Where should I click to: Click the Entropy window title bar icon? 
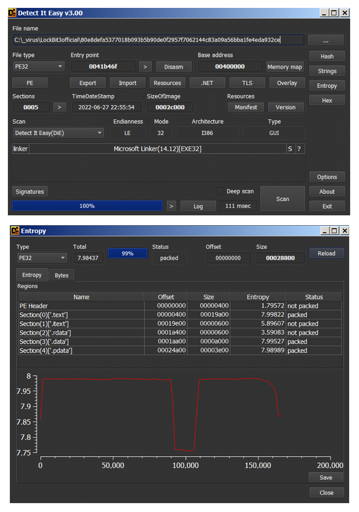(15, 231)
